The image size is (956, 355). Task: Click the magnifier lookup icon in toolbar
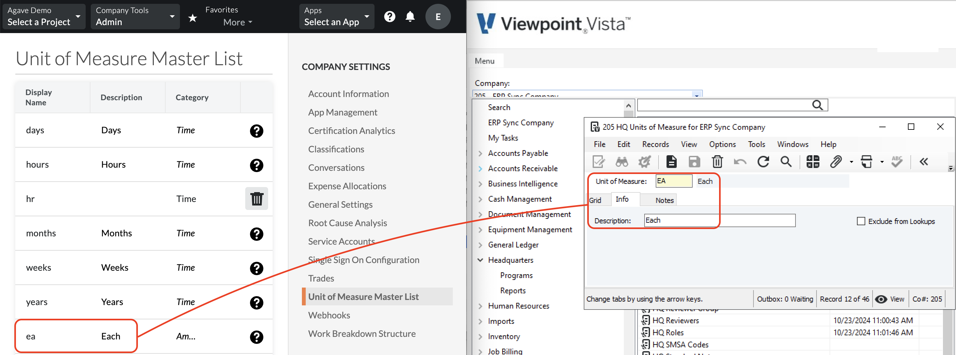click(x=786, y=162)
